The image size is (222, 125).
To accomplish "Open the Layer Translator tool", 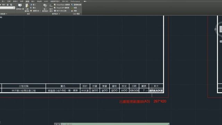I will pos(76,5).
